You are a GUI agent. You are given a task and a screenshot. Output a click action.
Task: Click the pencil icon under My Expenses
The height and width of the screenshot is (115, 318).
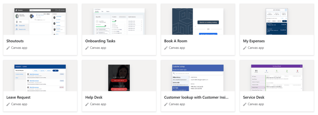pos(245,48)
